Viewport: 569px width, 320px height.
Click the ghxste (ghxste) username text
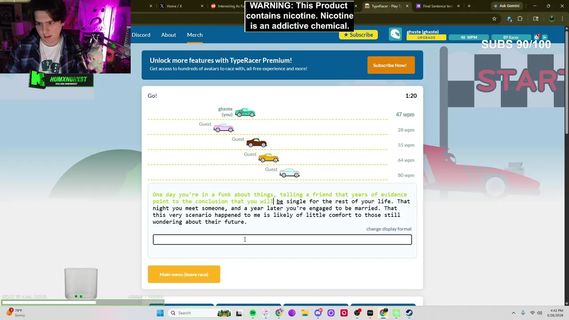pyautogui.click(x=423, y=32)
